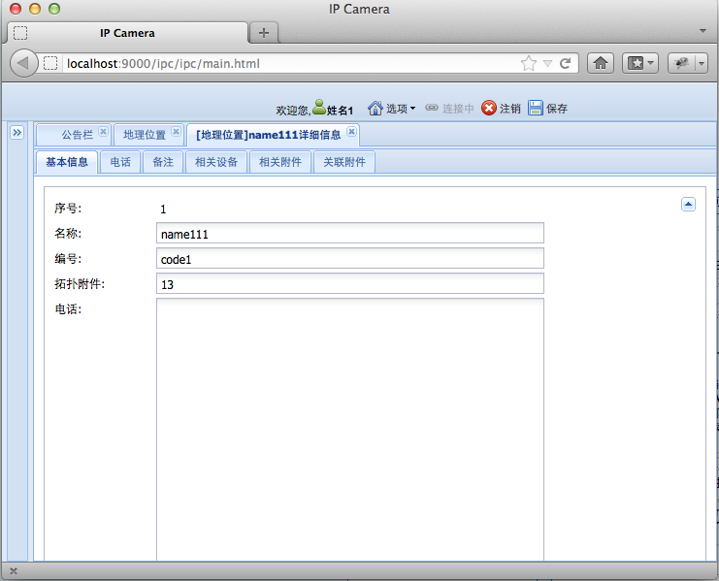
Task: Reload the page with refresh icon
Action: 565,63
